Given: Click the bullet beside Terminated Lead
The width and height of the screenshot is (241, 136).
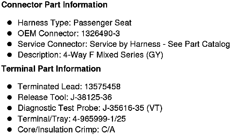Looking at the screenshot, I should pyautogui.click(x=10, y=87).
